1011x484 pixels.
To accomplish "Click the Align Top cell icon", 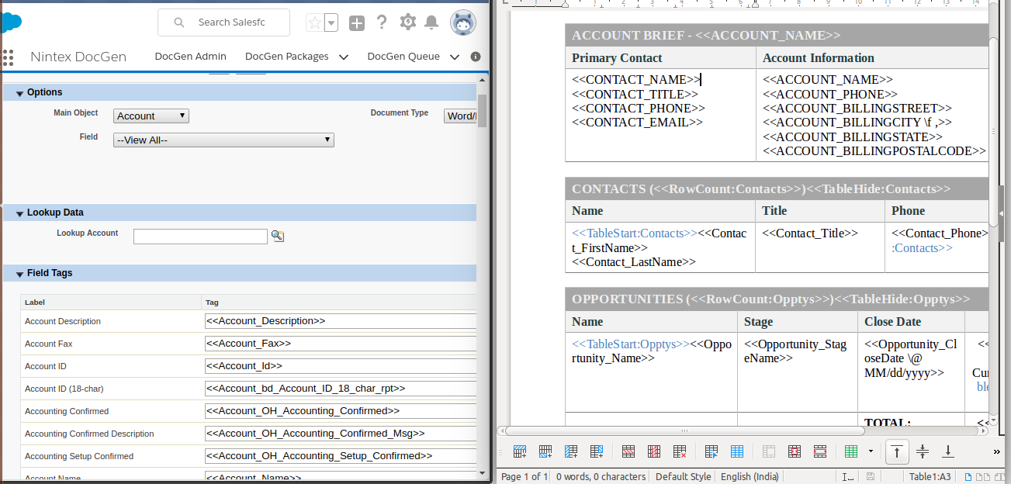I will (897, 451).
